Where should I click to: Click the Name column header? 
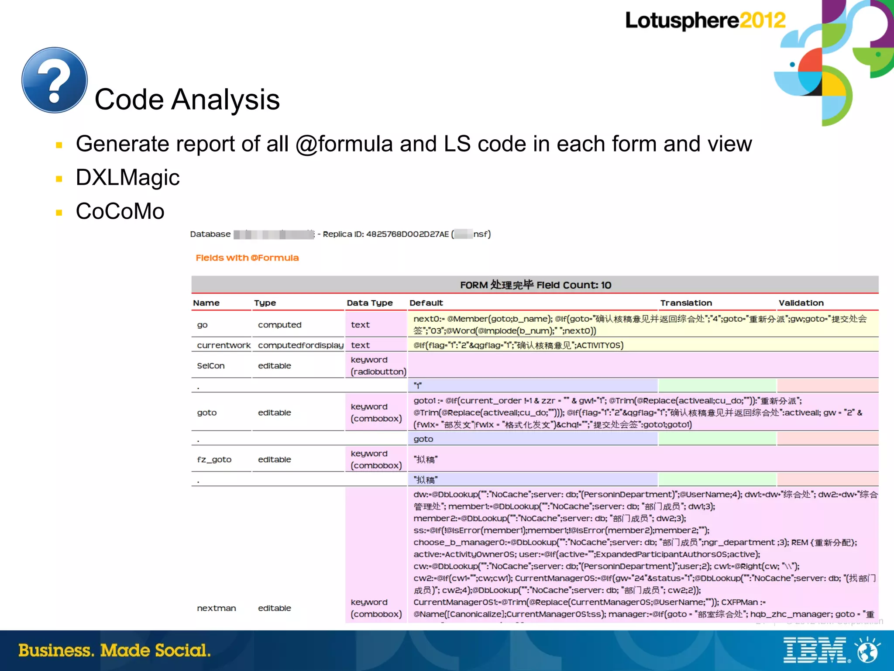tap(206, 303)
